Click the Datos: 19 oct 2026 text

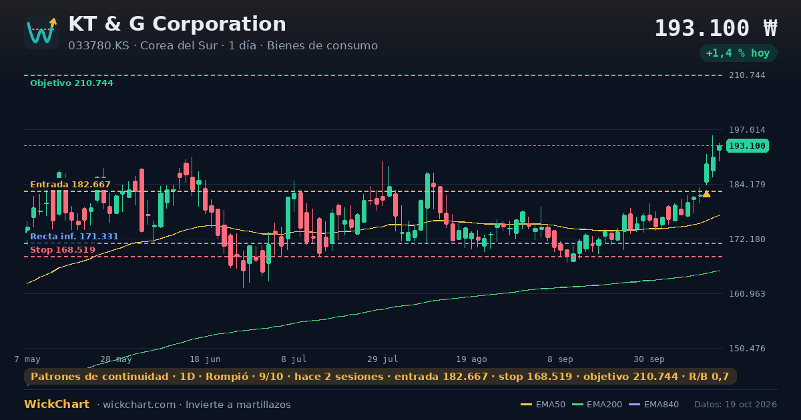pyautogui.click(x=736, y=405)
